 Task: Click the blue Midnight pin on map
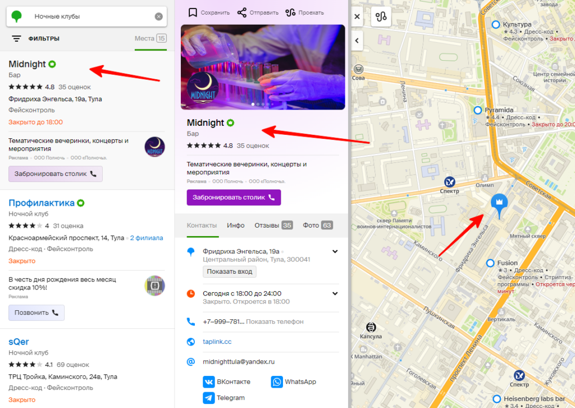[499, 205]
